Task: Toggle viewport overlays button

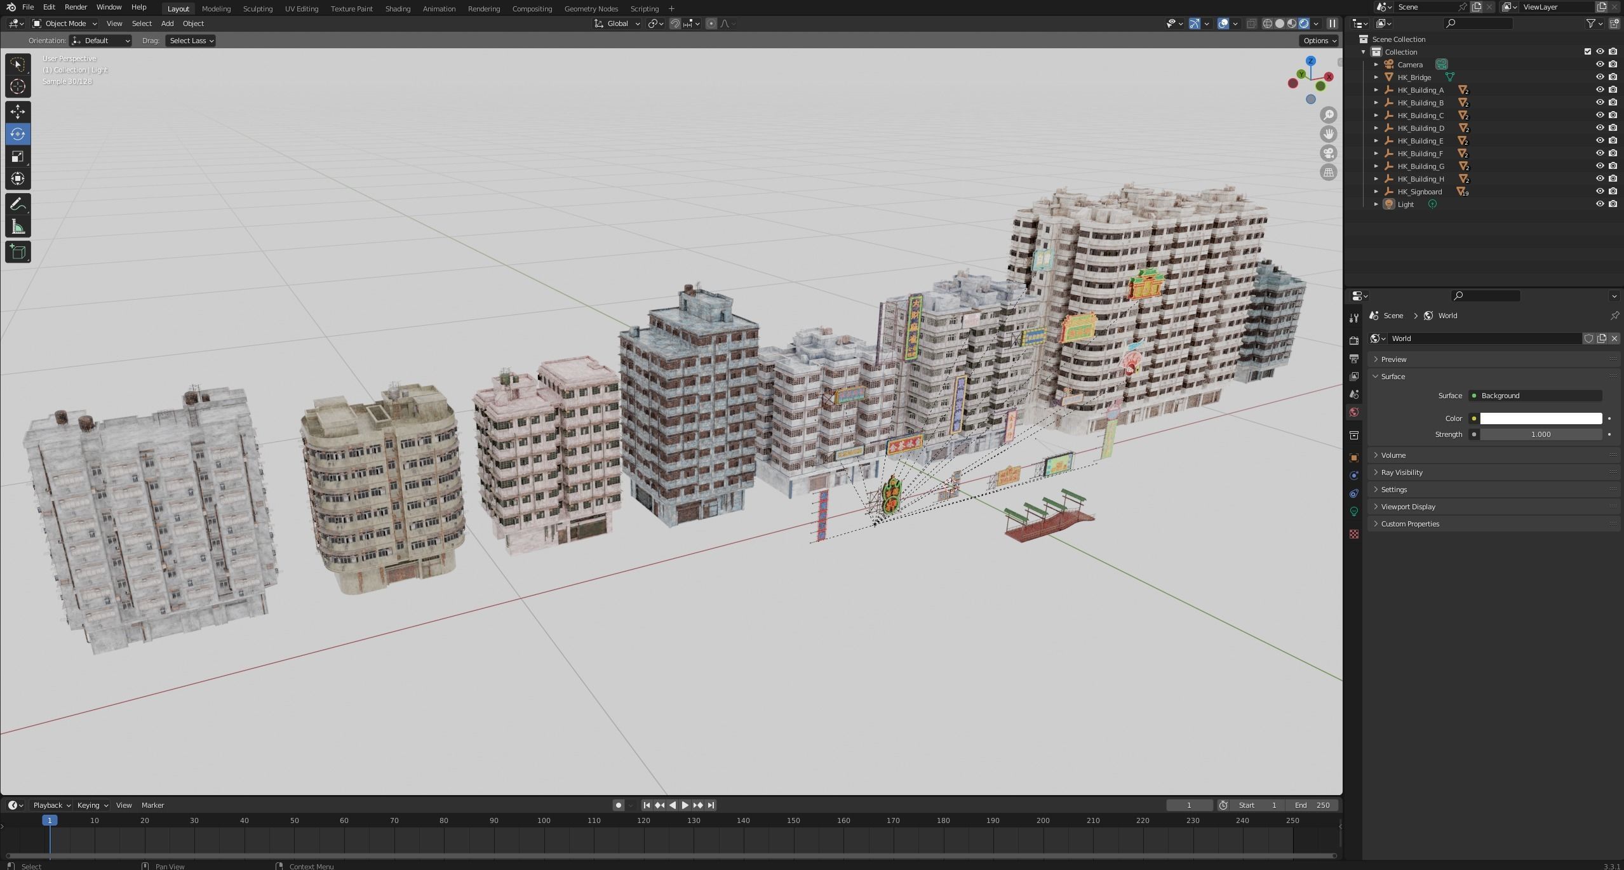Action: [x=1223, y=23]
